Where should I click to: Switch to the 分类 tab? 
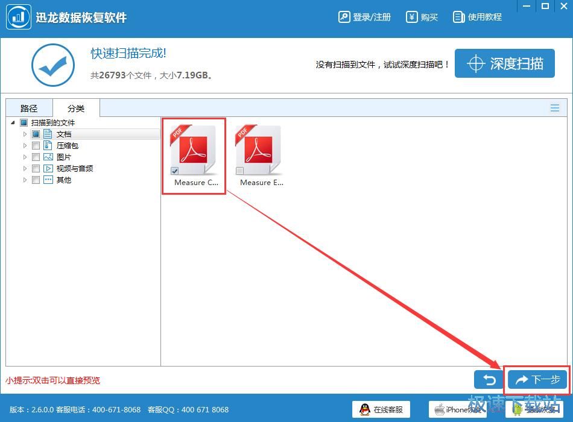[x=76, y=108]
